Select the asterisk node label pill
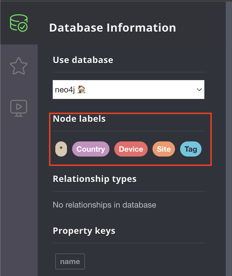Screen dimensions: 232x276 point(61,149)
